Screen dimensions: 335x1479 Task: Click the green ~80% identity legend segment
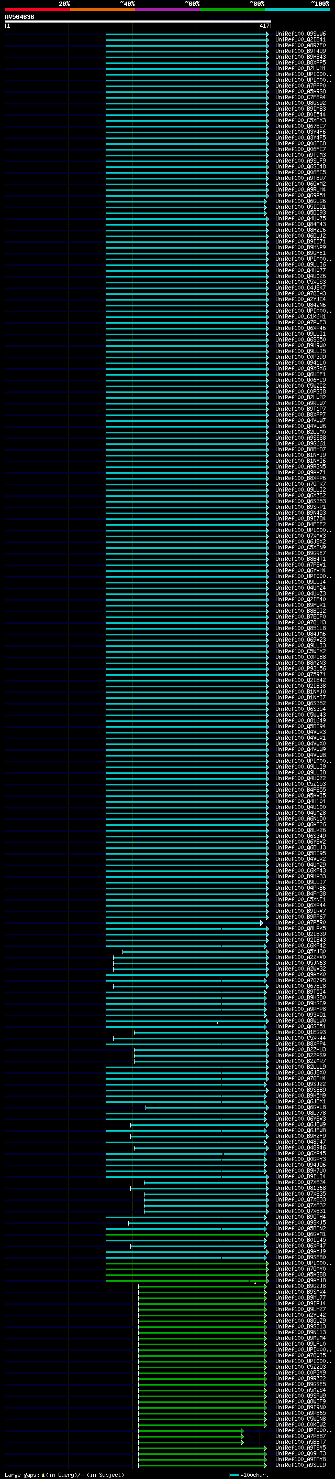click(232, 9)
